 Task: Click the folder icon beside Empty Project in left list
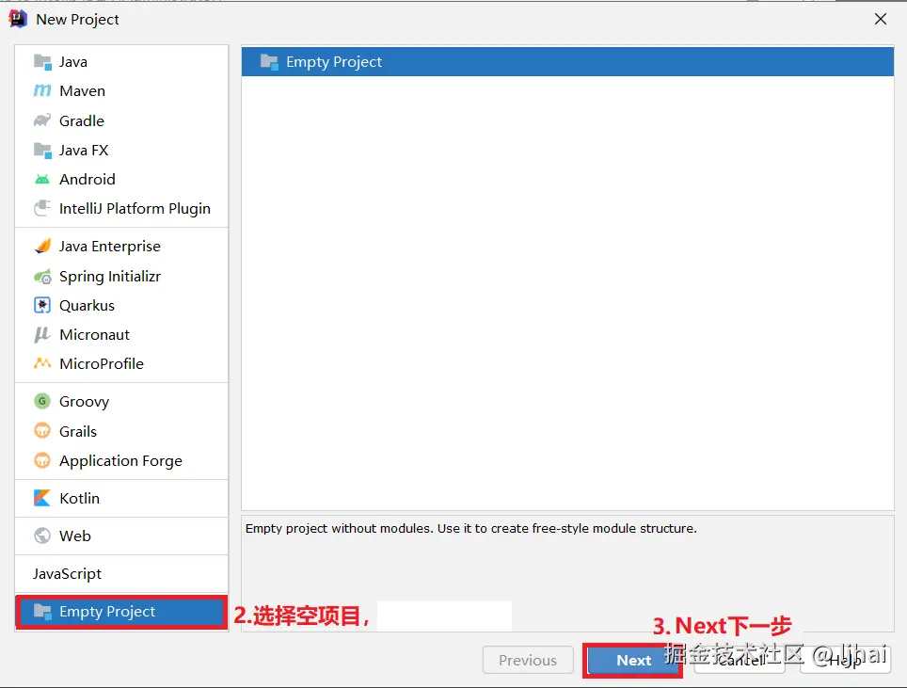click(x=42, y=612)
